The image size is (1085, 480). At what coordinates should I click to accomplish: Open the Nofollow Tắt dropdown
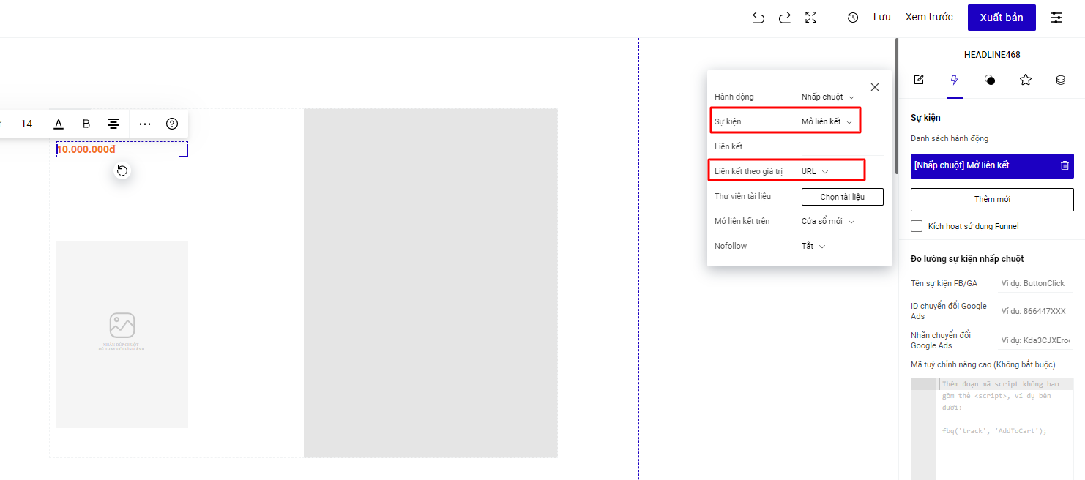(813, 246)
